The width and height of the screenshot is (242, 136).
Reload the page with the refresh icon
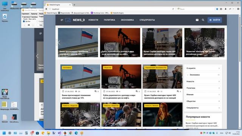click(x=173, y=9)
